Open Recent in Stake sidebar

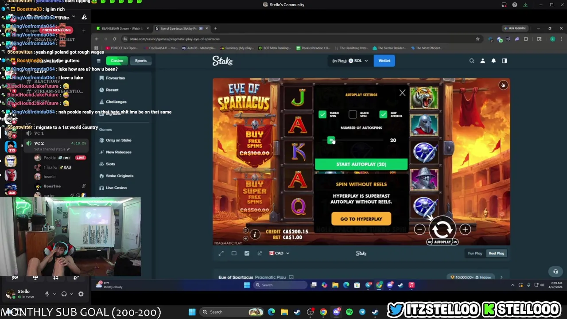(112, 90)
